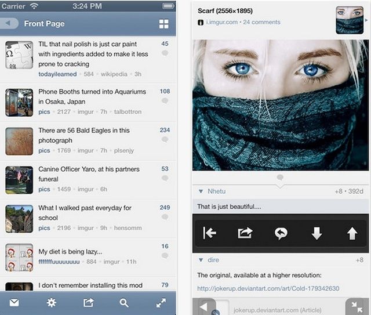Downvote the comment with down arrow
Image resolution: width=371 pixels, height=315 pixels.
click(316, 233)
